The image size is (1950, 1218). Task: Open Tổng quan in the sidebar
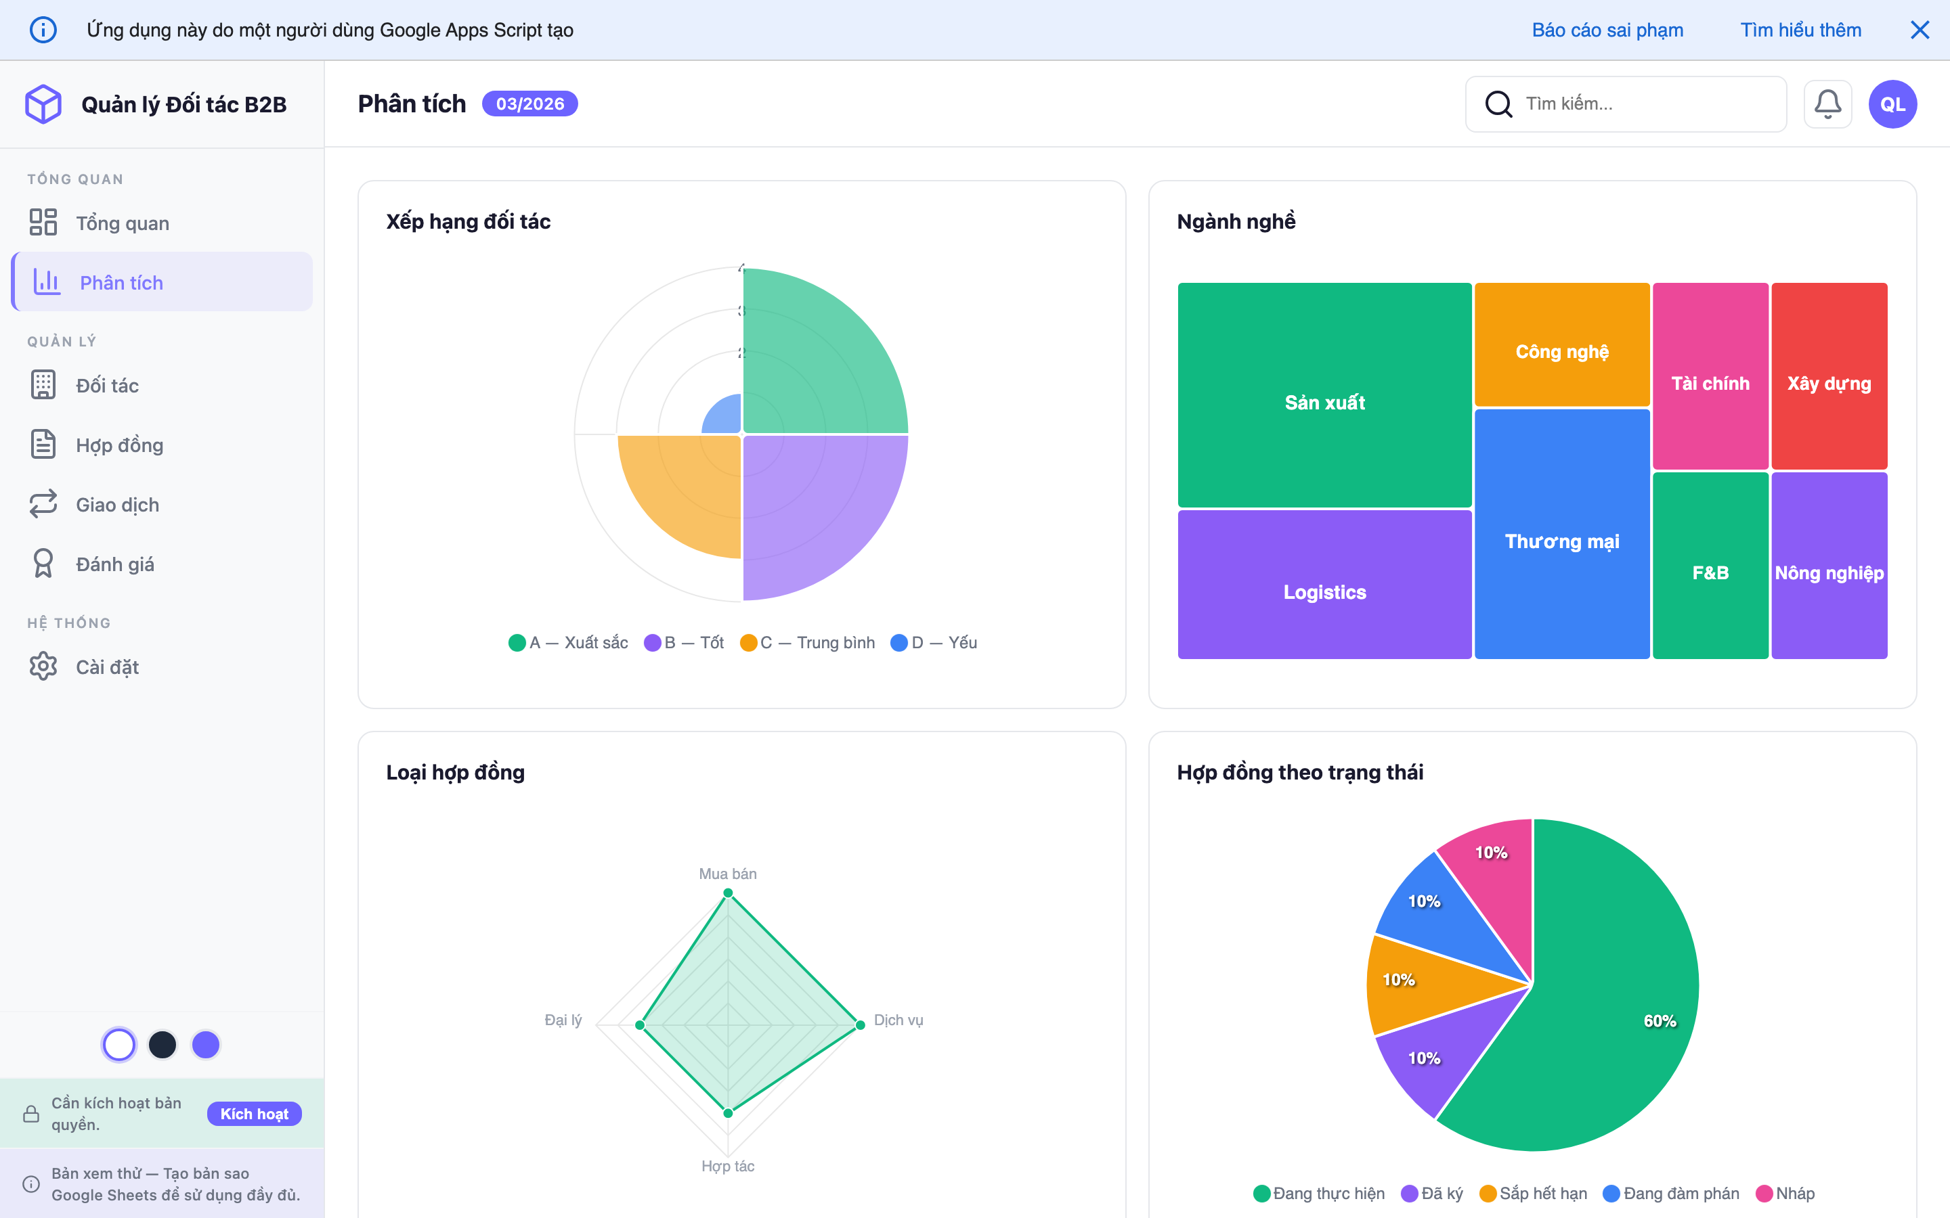123,223
